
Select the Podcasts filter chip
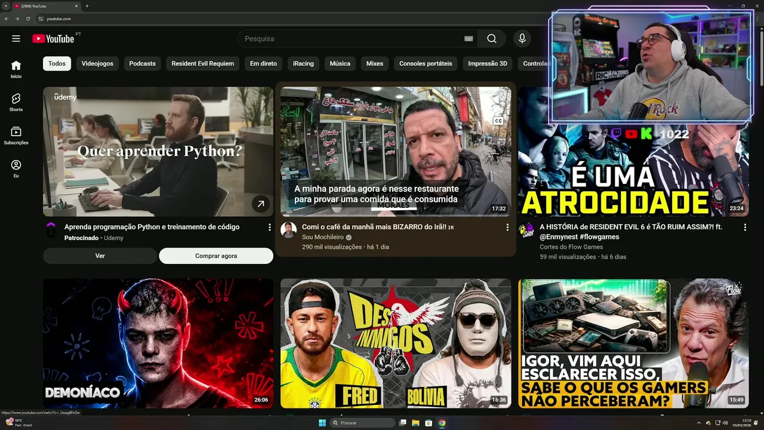(142, 64)
